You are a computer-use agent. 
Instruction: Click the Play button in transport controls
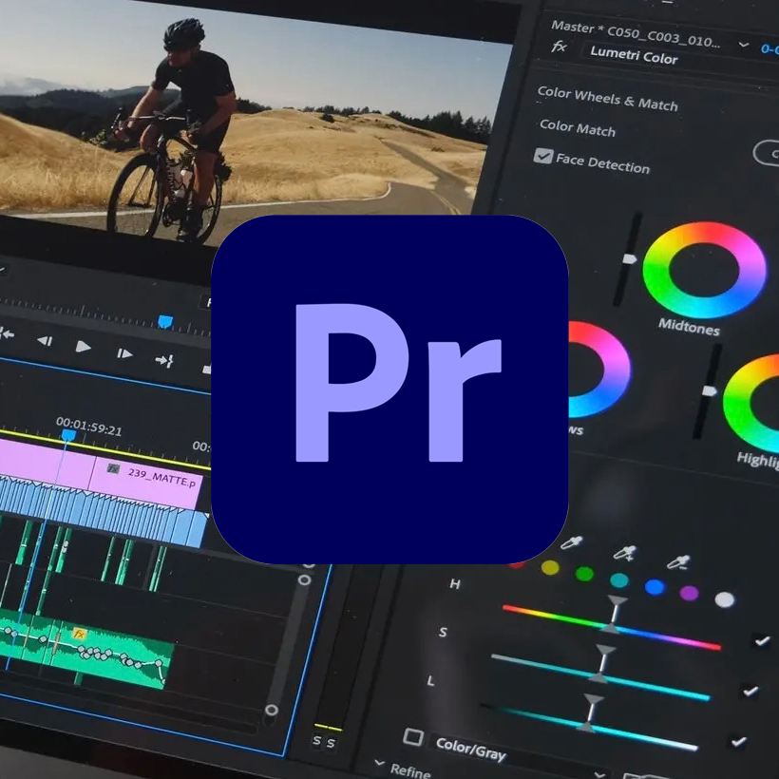[x=84, y=347]
